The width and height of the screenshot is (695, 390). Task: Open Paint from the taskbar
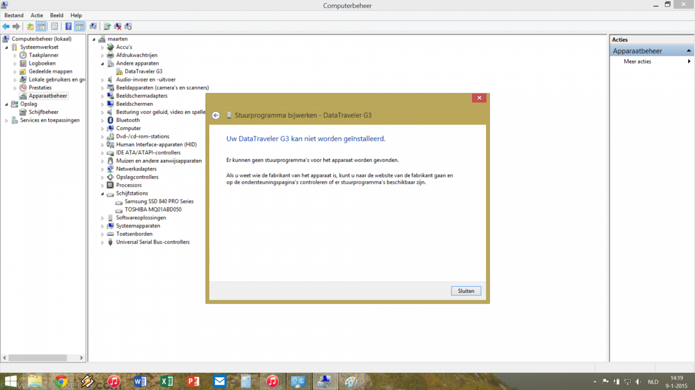tap(351, 381)
